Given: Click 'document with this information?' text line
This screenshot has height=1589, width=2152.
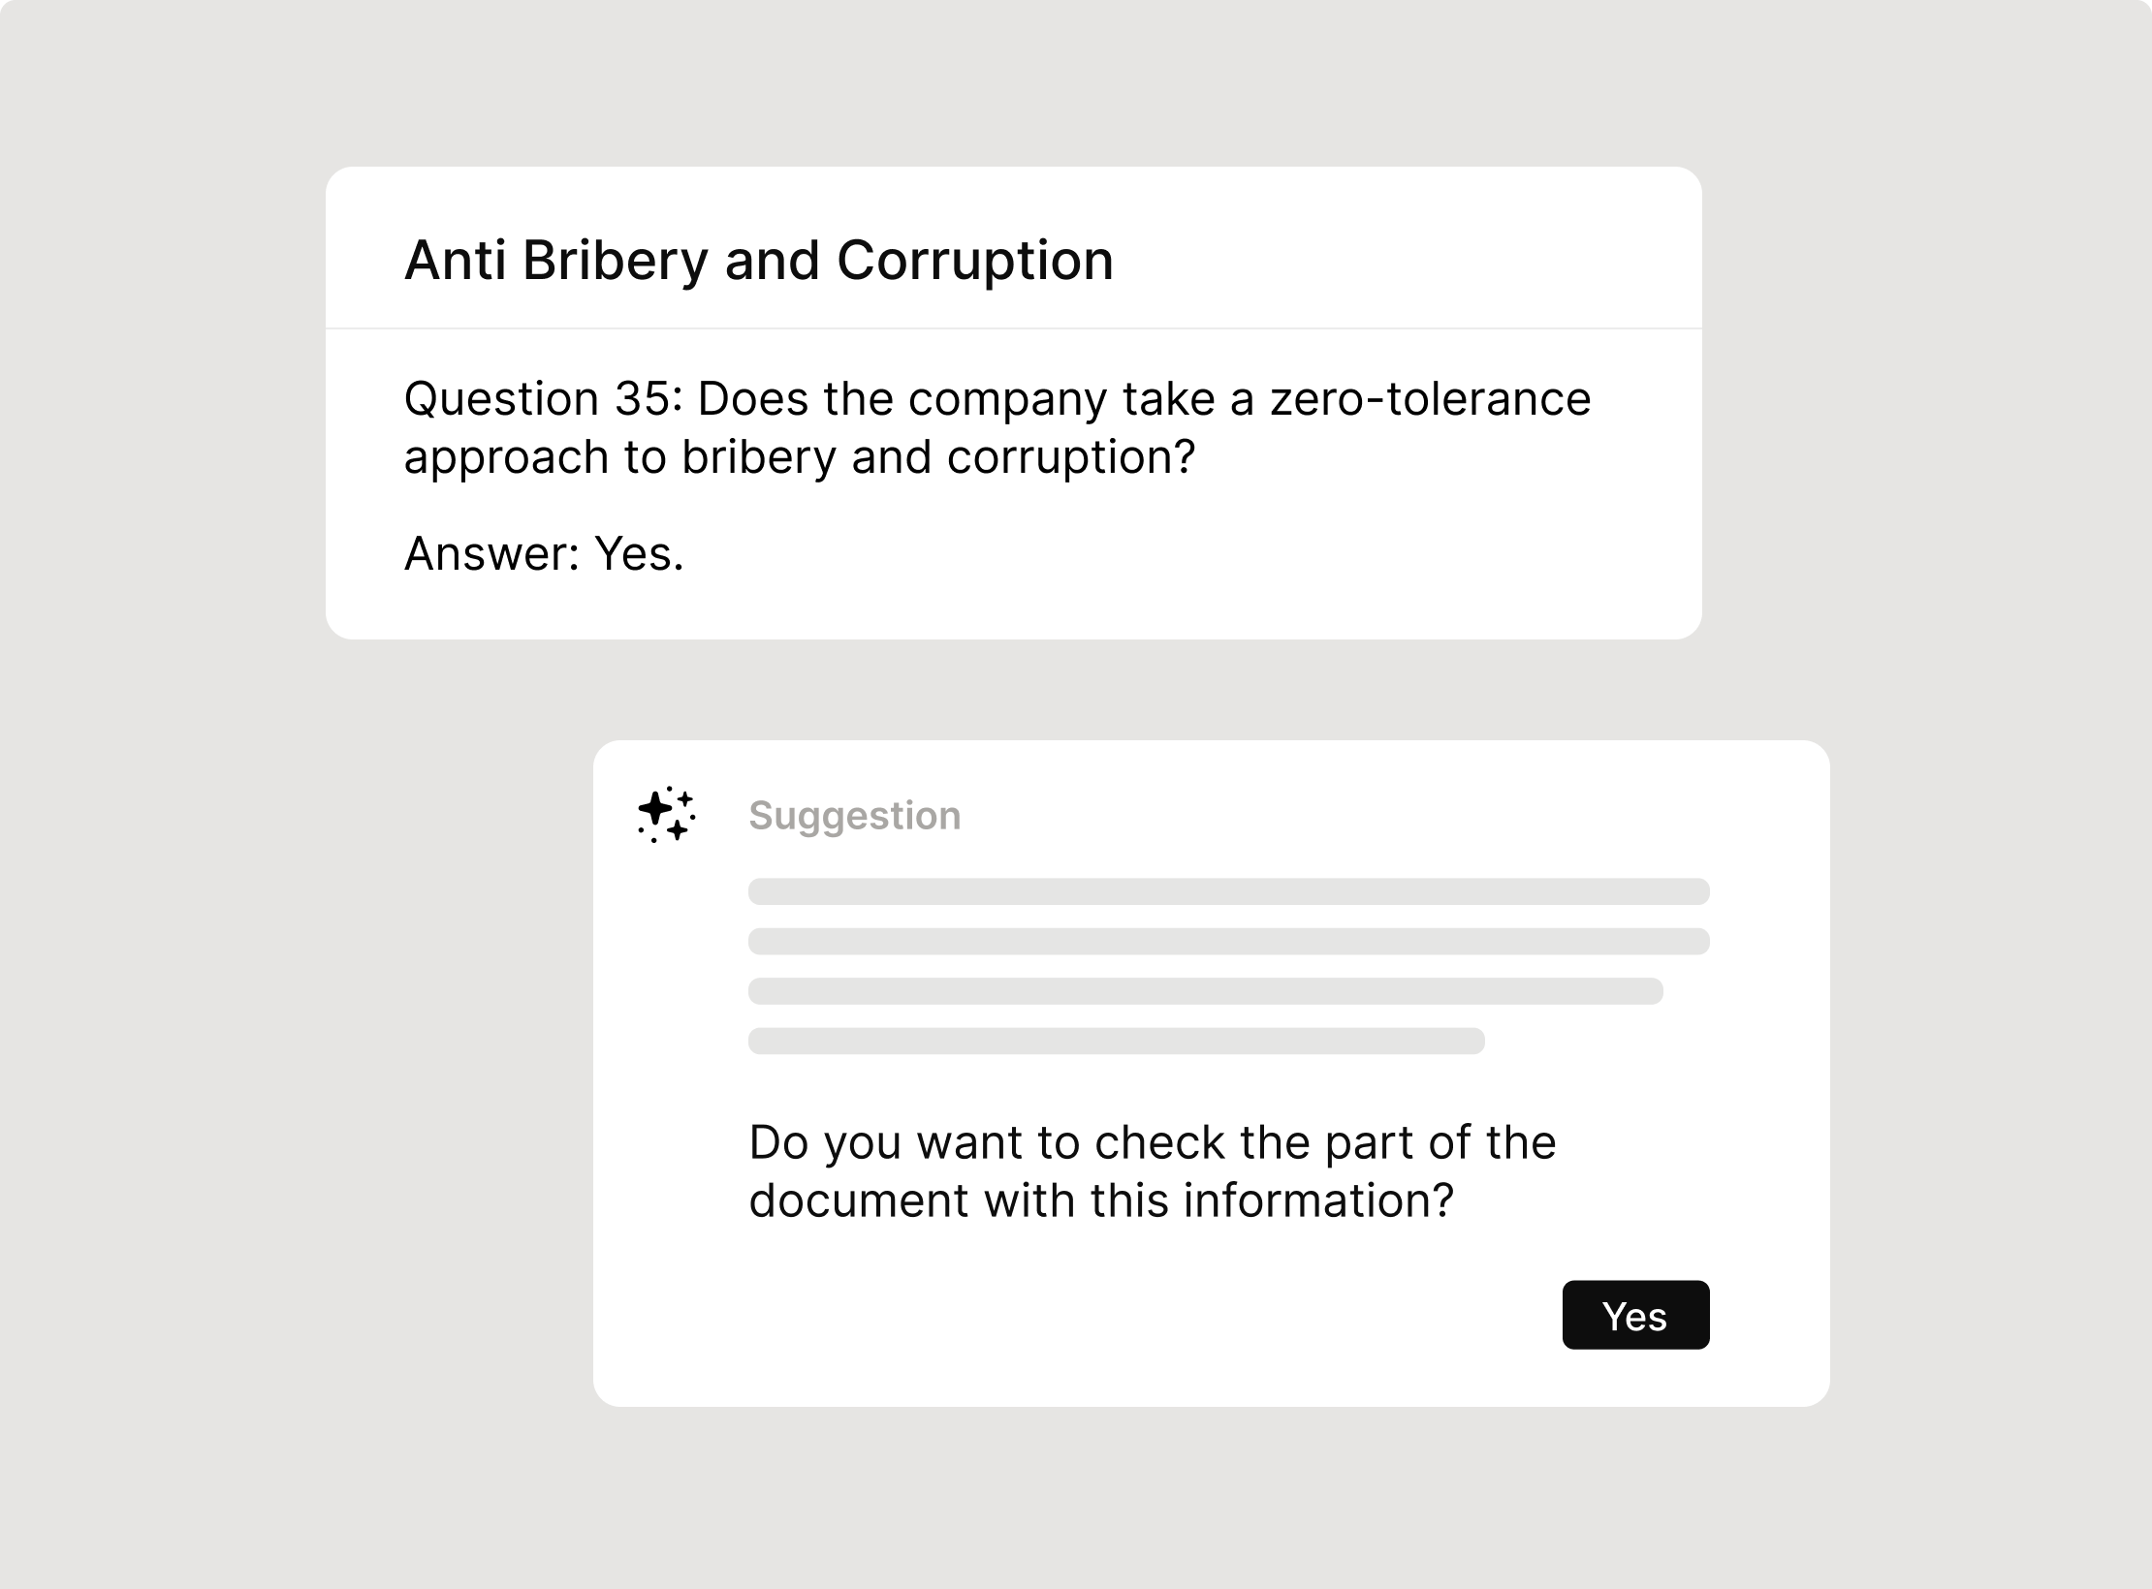Looking at the screenshot, I should pyautogui.click(x=1101, y=1200).
